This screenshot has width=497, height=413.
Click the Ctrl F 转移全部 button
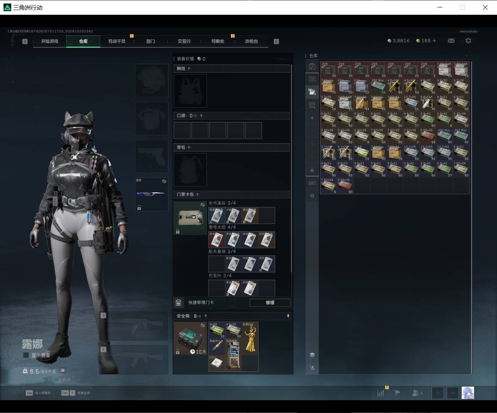click(x=75, y=393)
